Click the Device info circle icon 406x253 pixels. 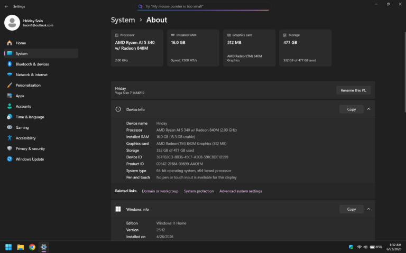pyautogui.click(x=118, y=109)
